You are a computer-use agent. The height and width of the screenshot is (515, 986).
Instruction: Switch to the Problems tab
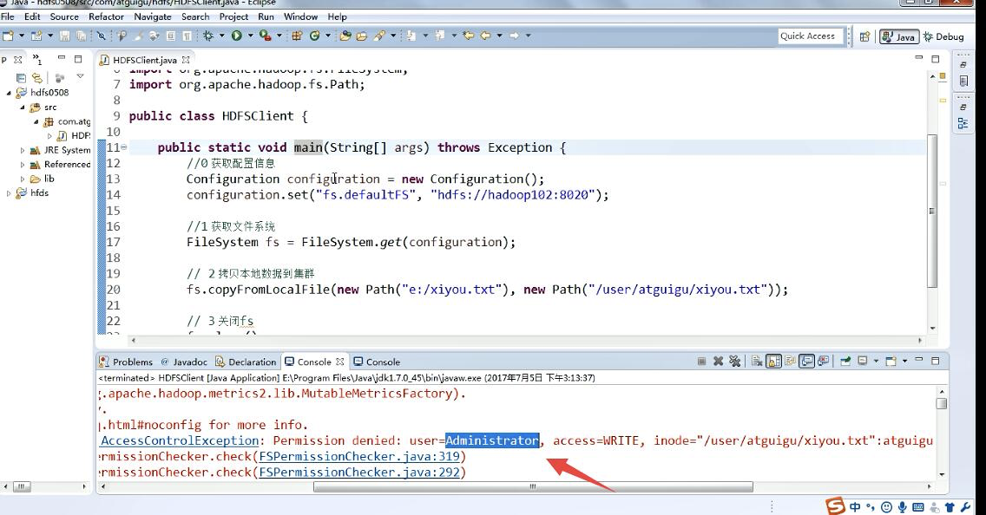click(x=126, y=362)
